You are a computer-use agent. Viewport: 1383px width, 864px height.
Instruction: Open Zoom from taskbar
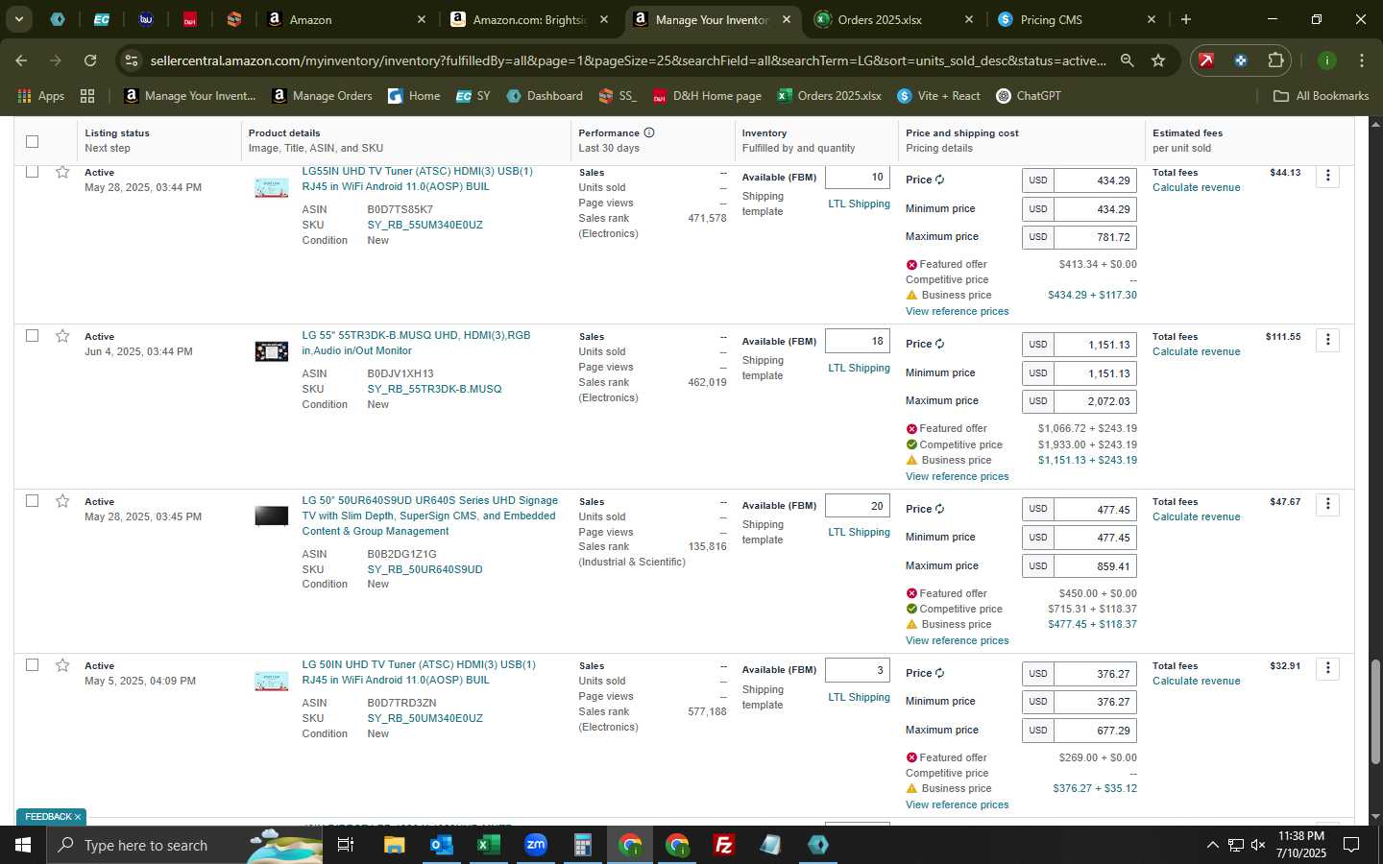535,845
